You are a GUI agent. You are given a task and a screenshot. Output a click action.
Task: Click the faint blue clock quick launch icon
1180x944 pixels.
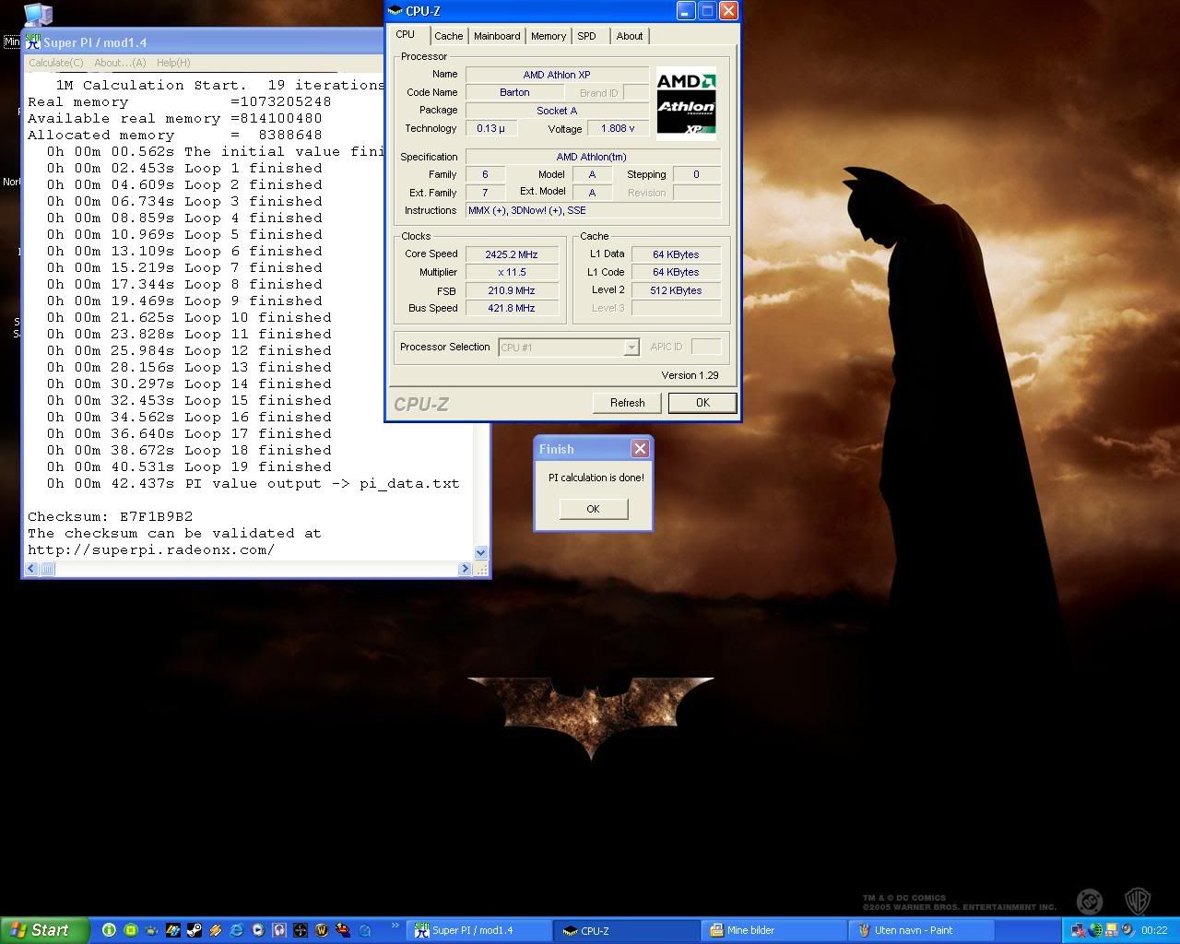point(364,930)
